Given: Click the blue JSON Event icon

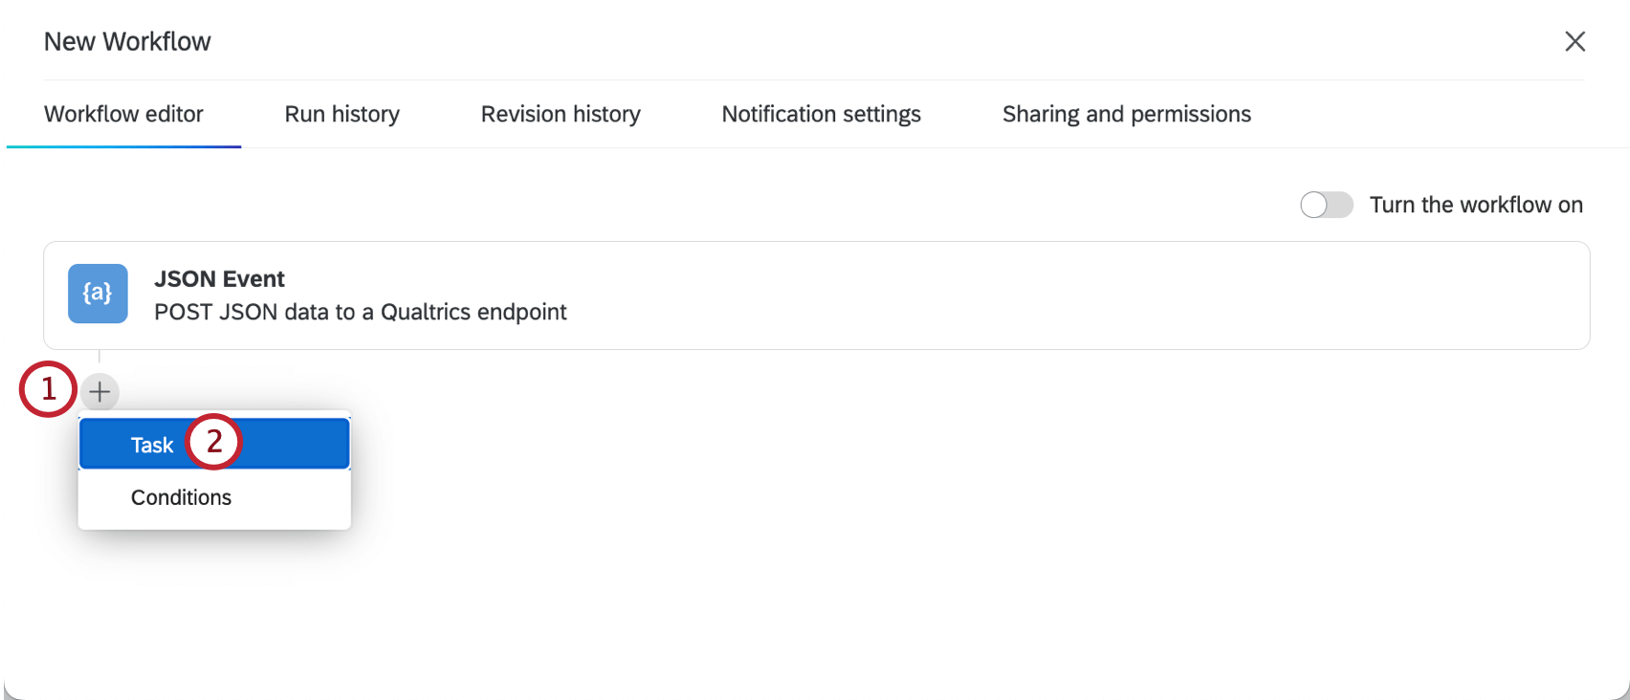Looking at the screenshot, I should 98,294.
